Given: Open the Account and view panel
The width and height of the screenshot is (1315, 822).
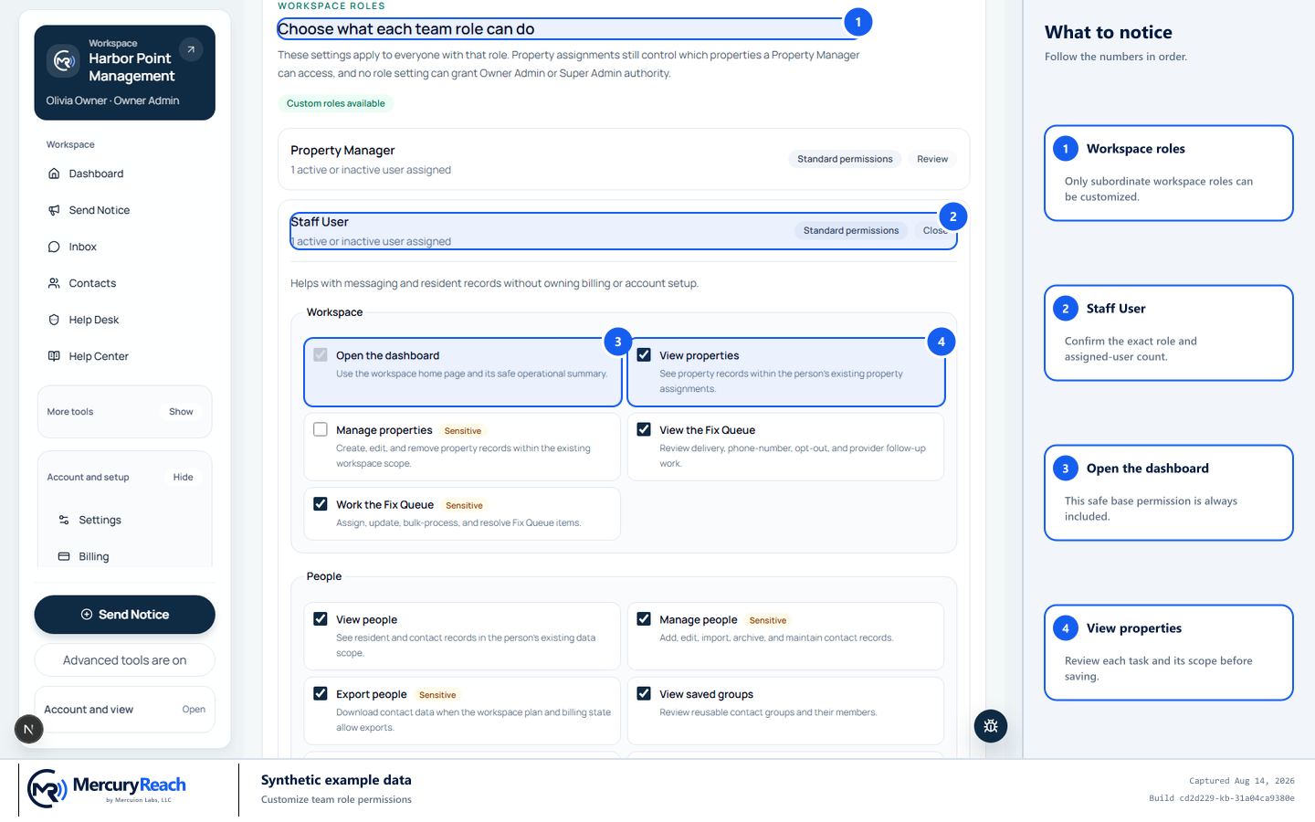Looking at the screenshot, I should [125, 710].
